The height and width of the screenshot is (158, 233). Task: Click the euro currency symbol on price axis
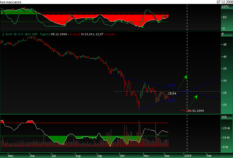tap(223, 34)
